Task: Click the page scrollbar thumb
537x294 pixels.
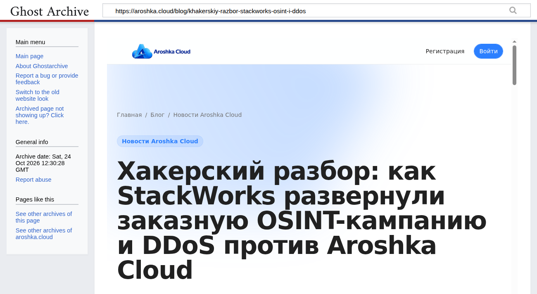Action: click(515, 65)
